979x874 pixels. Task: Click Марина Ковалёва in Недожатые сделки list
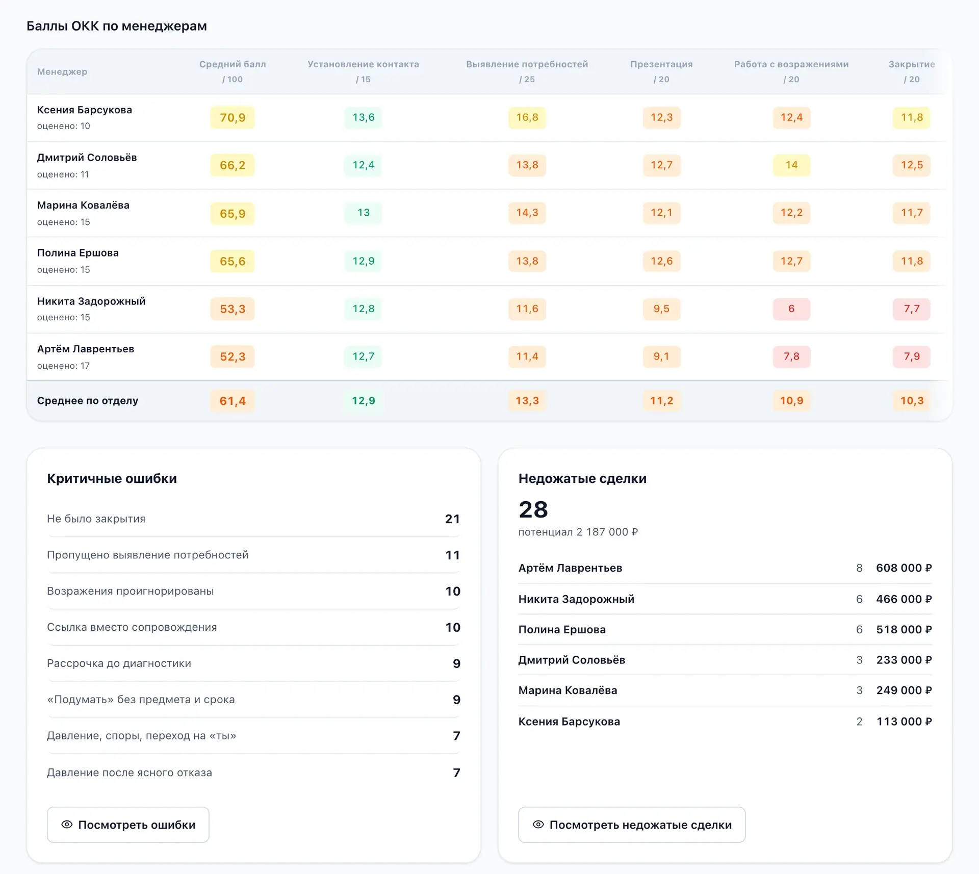(568, 690)
